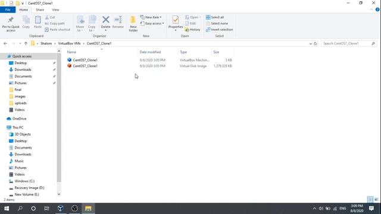Open taskbar Search

click(20, 209)
